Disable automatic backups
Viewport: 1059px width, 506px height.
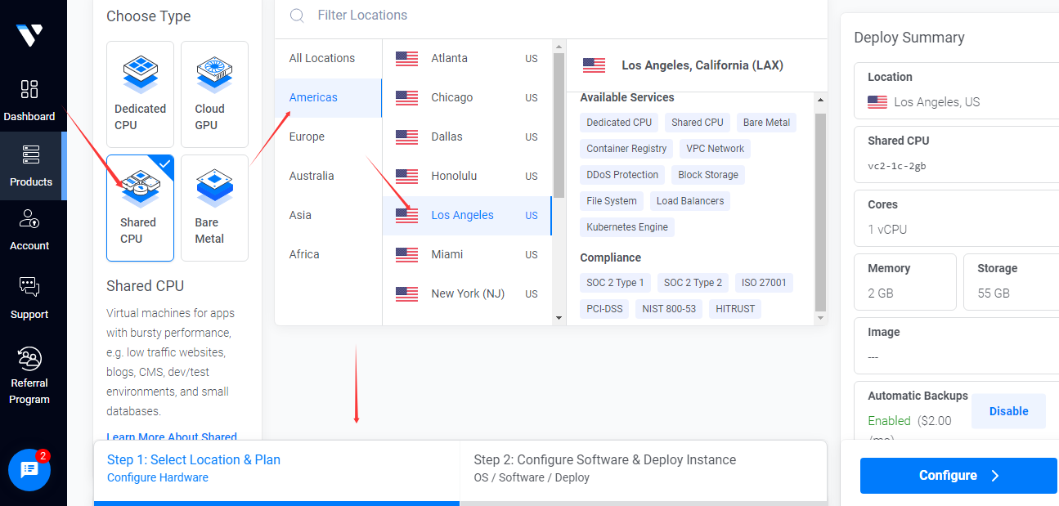pos(1008,411)
